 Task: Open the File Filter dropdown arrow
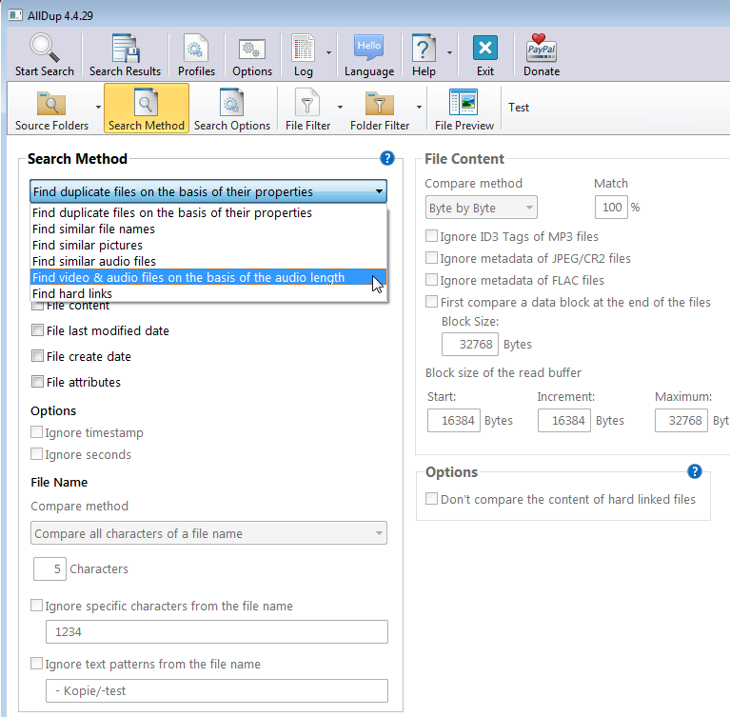(340, 107)
